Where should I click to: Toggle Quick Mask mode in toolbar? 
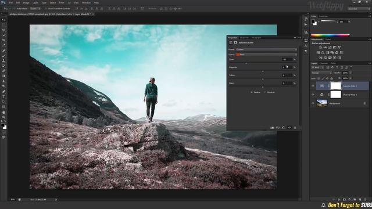click(x=3, y=132)
